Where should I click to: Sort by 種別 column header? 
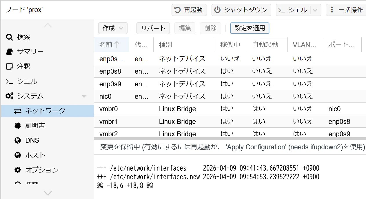(184, 44)
